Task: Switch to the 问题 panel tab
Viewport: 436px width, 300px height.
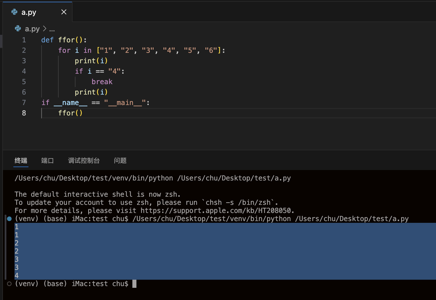Action: 120,160
